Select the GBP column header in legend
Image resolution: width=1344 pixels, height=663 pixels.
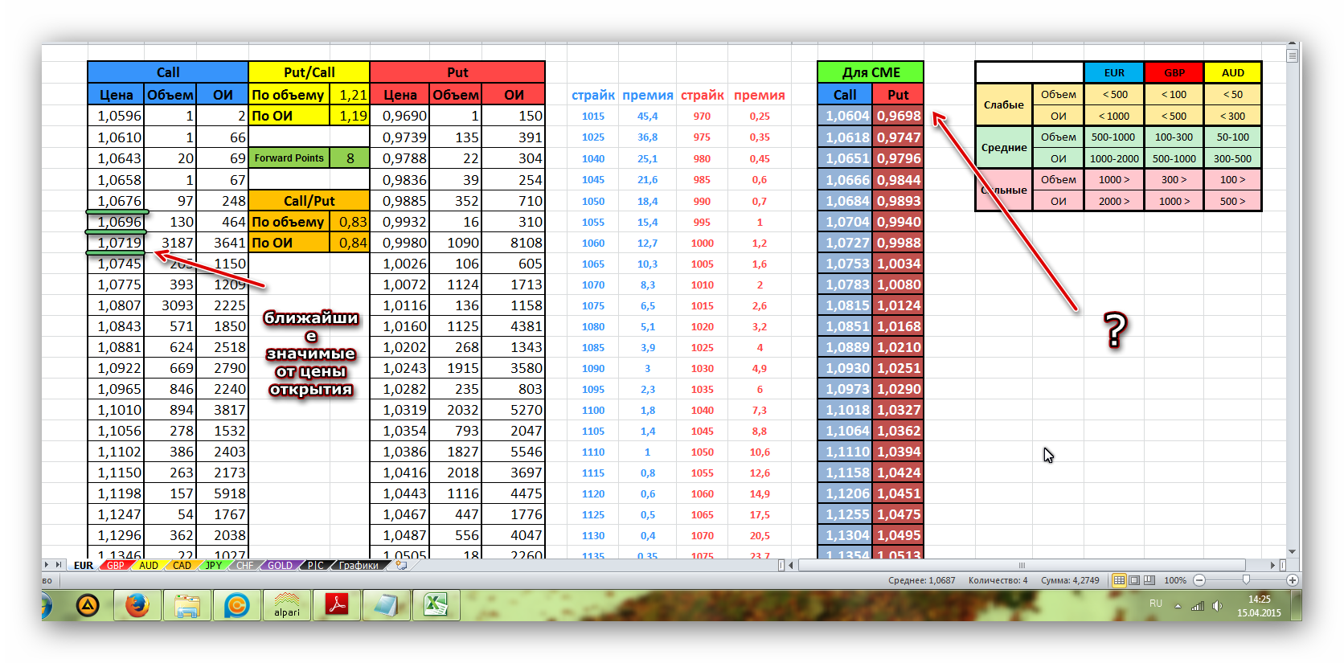click(1174, 72)
